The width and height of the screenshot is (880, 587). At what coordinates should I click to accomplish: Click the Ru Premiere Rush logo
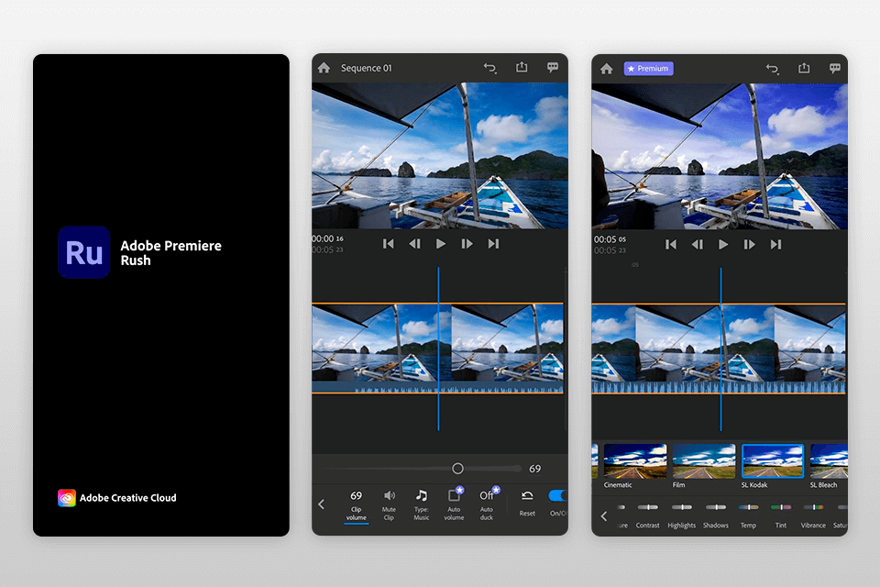coord(83,252)
